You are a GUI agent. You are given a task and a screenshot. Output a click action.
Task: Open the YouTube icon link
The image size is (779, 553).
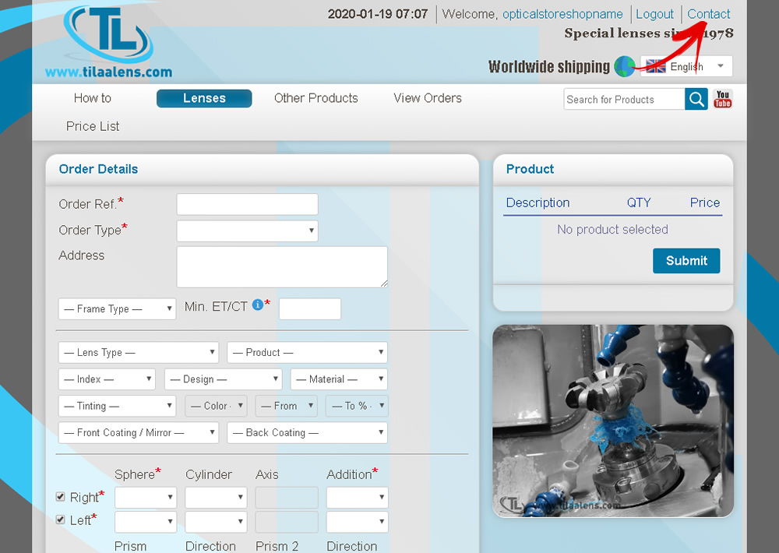pyautogui.click(x=723, y=99)
